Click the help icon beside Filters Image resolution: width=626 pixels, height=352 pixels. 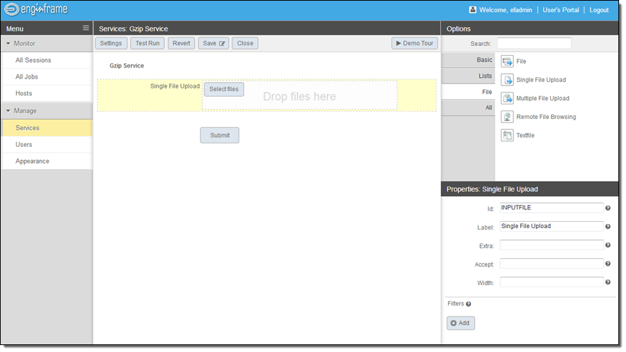click(x=468, y=304)
